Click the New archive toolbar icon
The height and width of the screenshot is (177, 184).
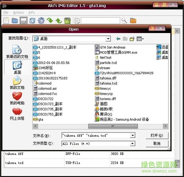(6, 21)
